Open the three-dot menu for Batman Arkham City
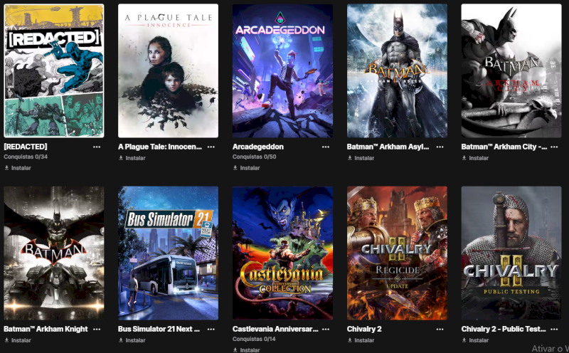Image resolution: width=569 pixels, height=353 pixels. (554, 147)
